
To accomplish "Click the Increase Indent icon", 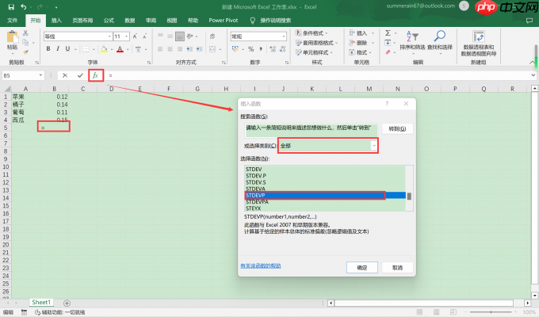I will (199, 49).
